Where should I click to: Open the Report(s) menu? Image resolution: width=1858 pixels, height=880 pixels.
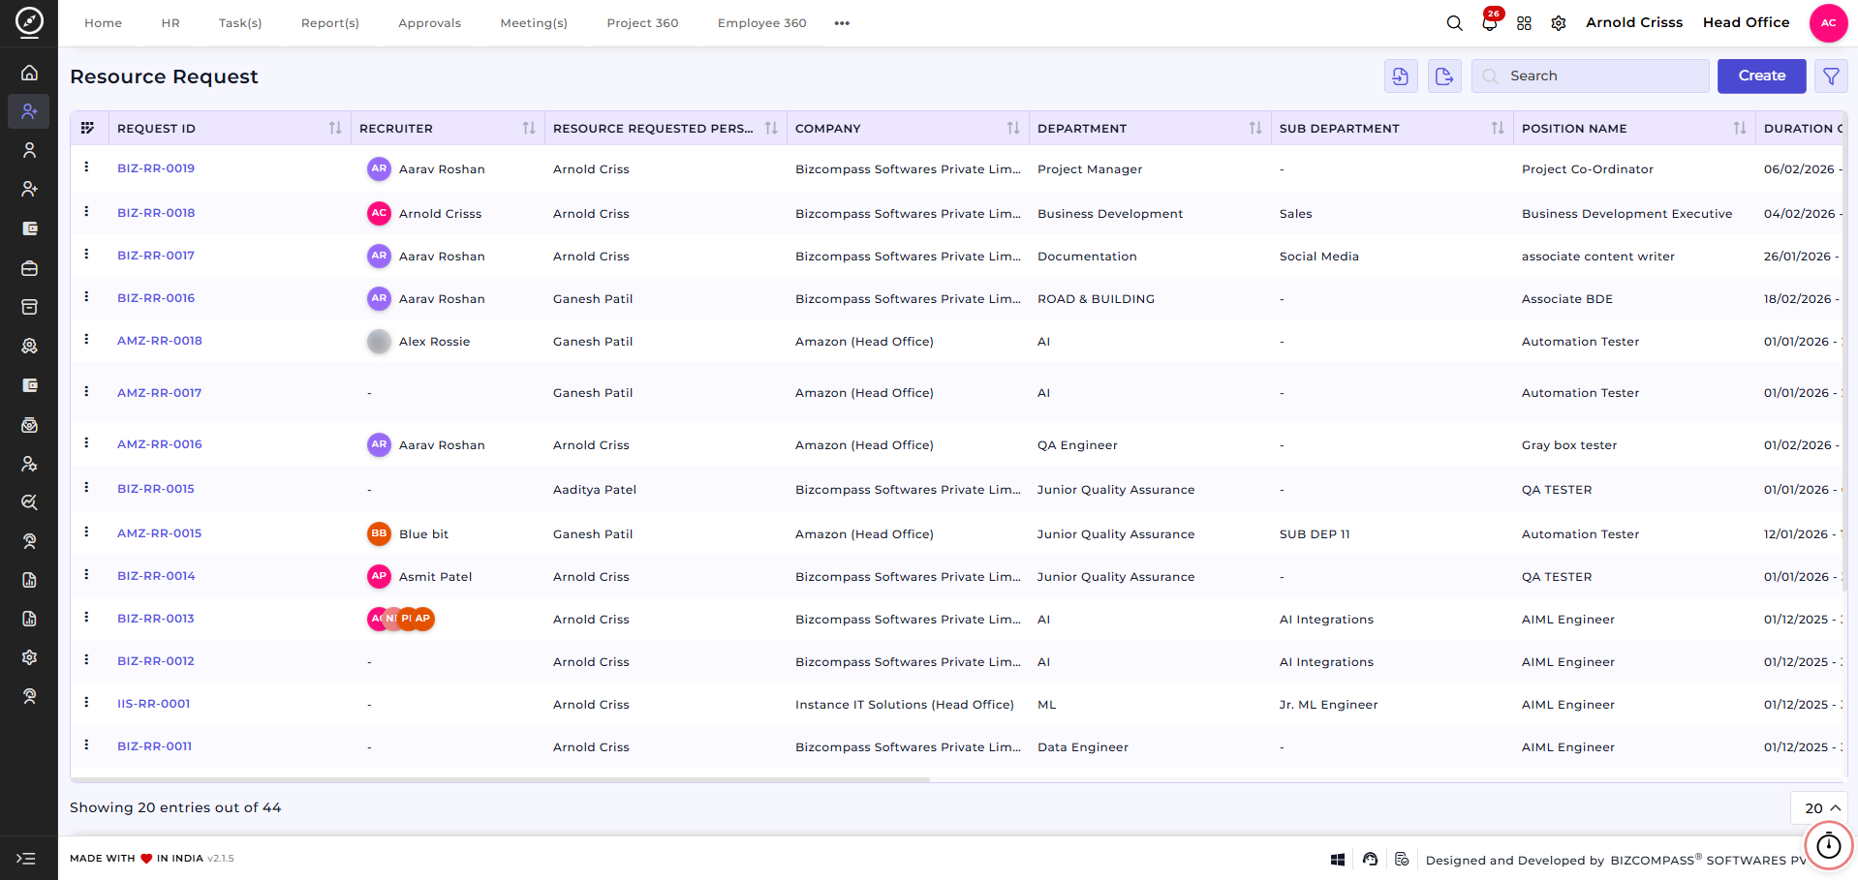tap(330, 23)
